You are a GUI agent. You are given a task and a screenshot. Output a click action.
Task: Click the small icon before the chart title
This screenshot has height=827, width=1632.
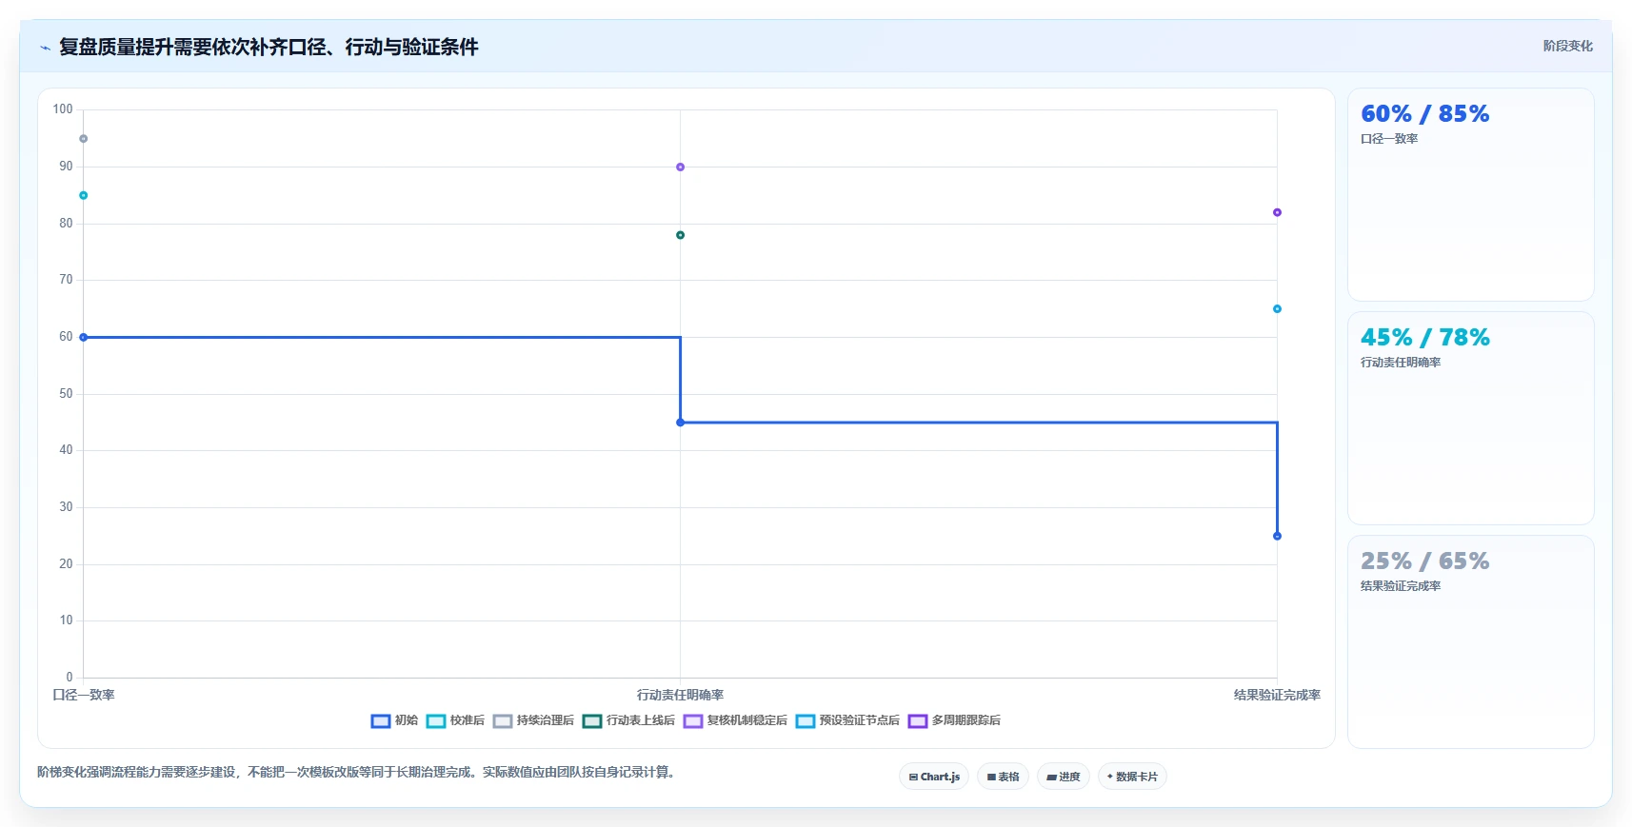45,48
